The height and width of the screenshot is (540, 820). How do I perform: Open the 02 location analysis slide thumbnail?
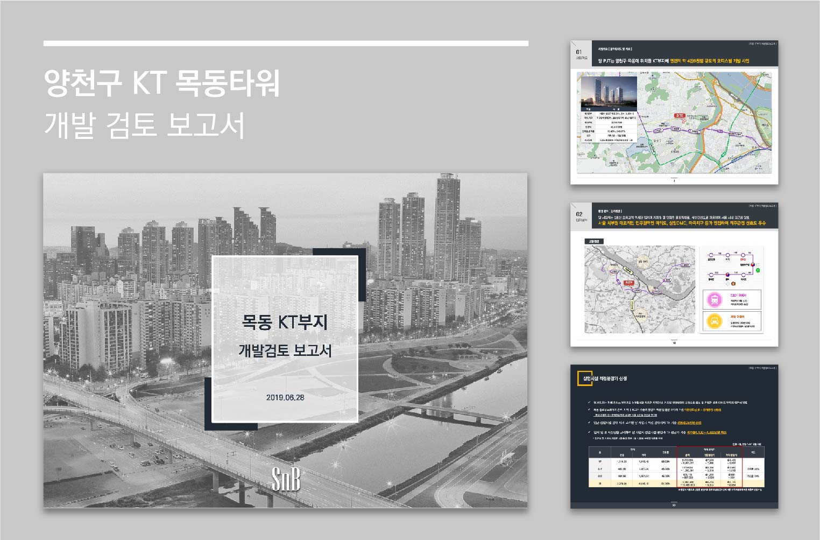(674, 275)
